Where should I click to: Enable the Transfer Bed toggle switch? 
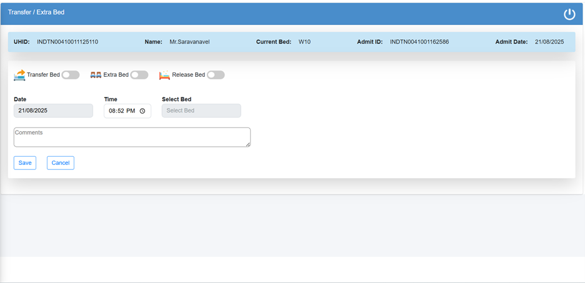[x=71, y=75]
